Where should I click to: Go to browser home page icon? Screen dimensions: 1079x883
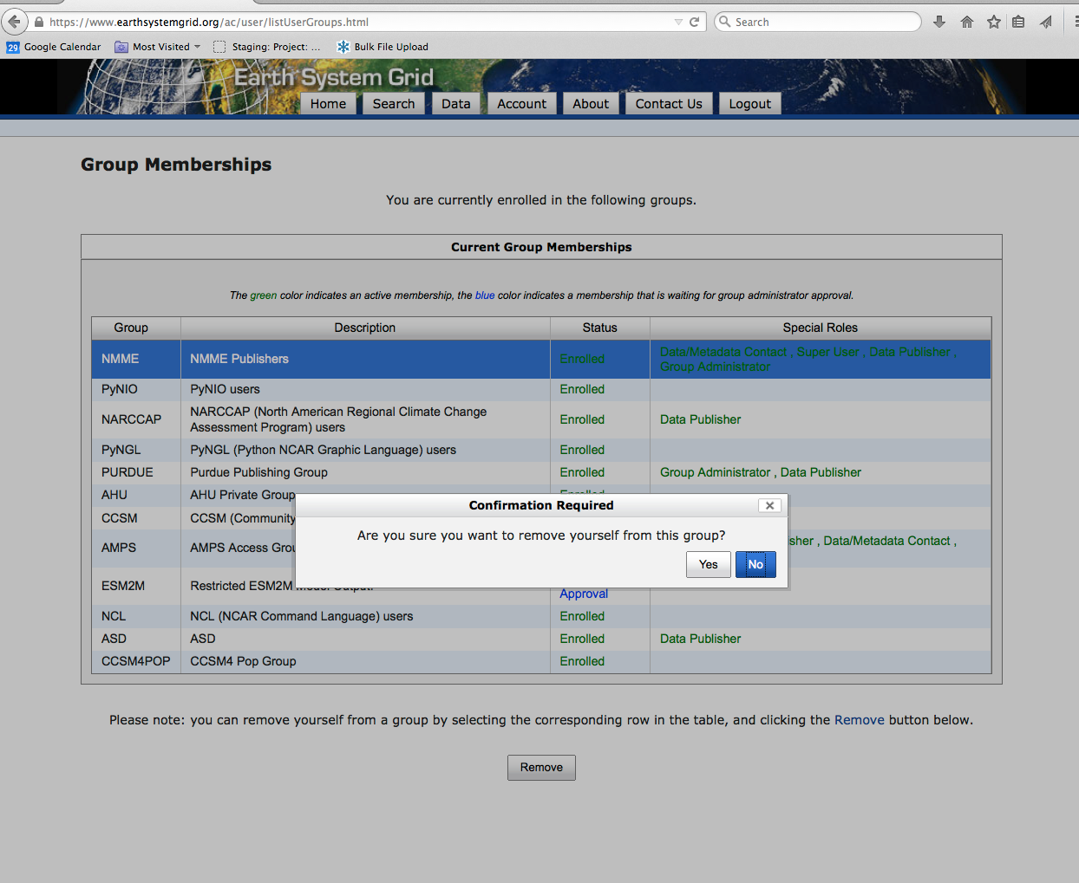pos(966,22)
